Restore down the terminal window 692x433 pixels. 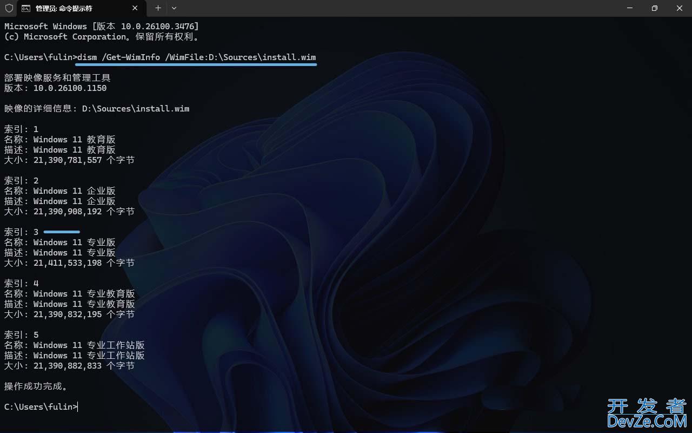654,8
